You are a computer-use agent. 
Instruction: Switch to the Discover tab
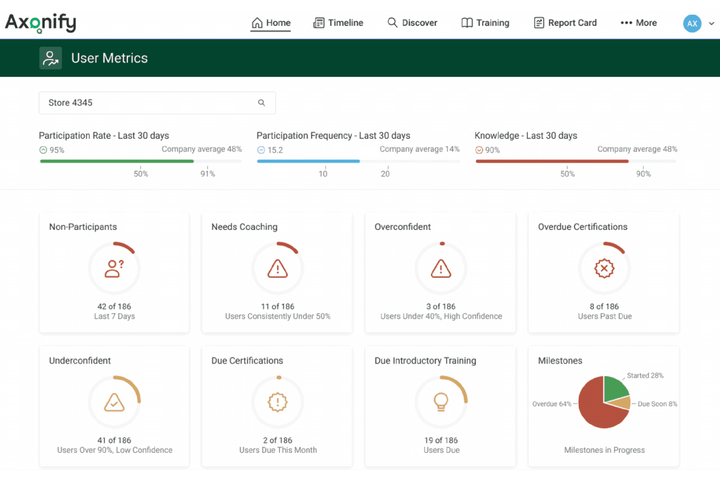click(412, 23)
